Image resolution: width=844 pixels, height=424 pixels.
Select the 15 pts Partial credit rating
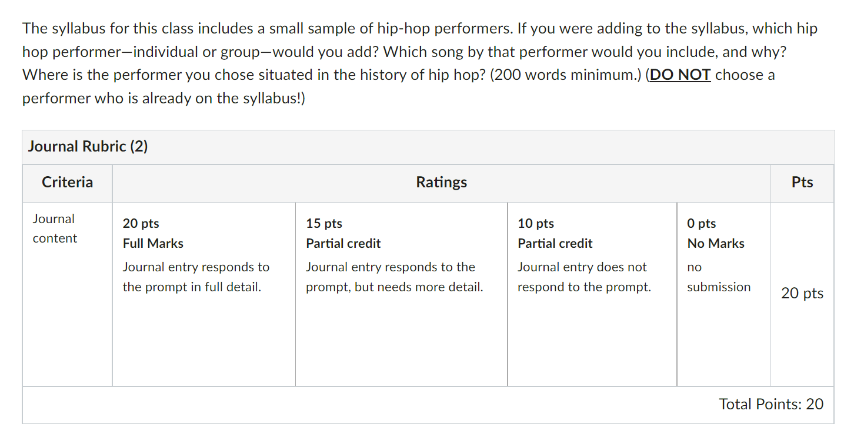(x=401, y=294)
